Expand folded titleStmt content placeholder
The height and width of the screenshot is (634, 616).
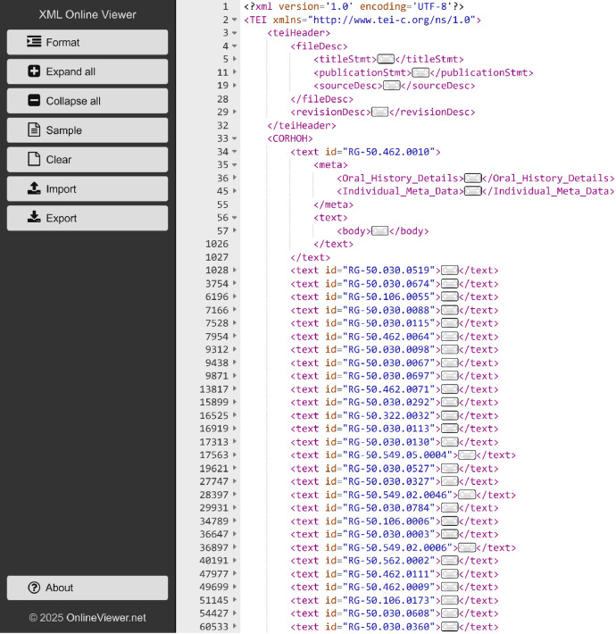386,60
